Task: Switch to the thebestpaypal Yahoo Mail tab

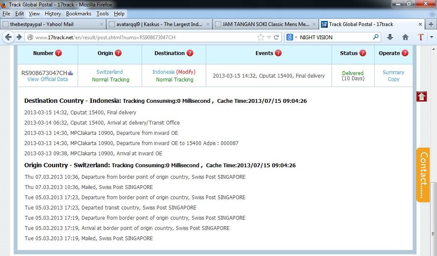Action: [53, 24]
